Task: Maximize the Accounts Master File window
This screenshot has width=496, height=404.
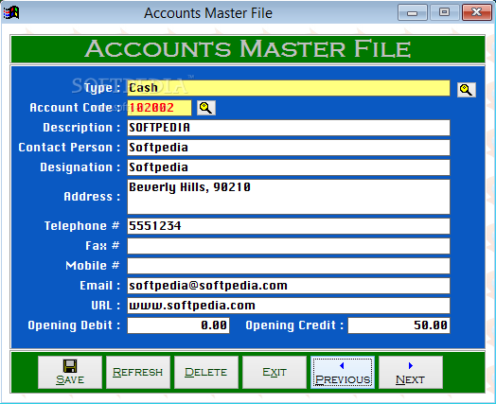Action: click(x=445, y=12)
